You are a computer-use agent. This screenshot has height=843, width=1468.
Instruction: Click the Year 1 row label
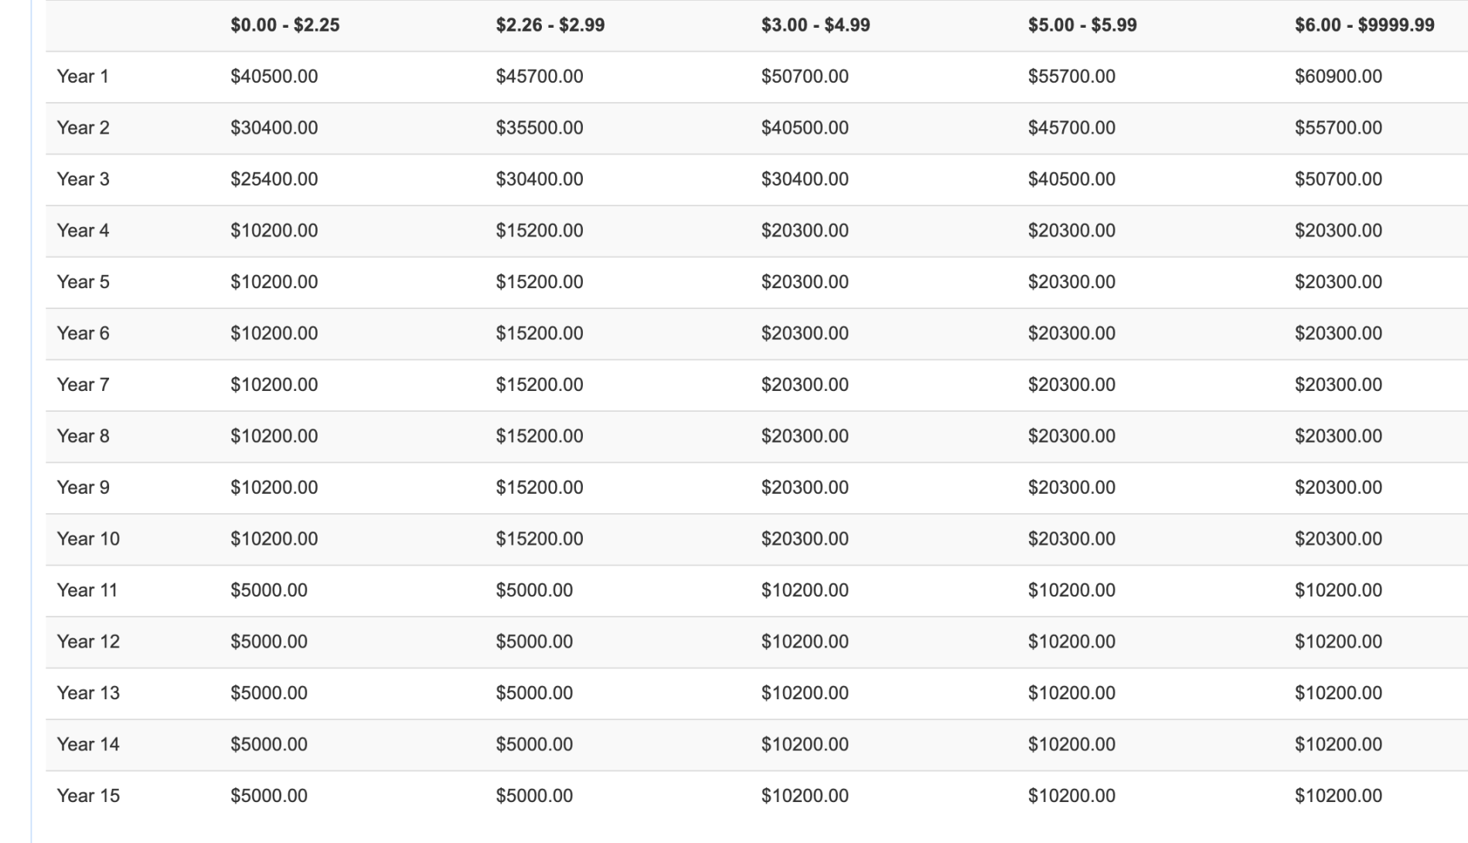83,76
